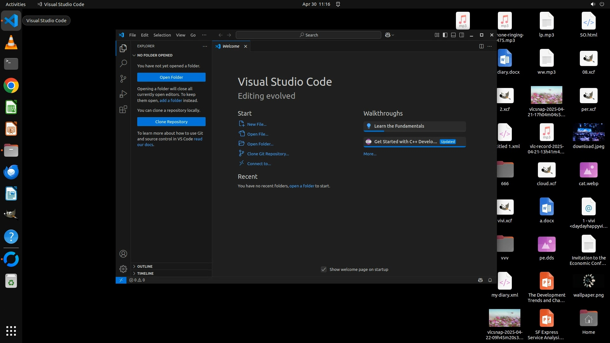The width and height of the screenshot is (610, 343).
Task: Open the Extensions view icon
Action: (123, 110)
